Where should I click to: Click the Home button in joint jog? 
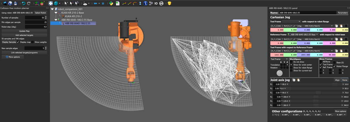pos(344,80)
